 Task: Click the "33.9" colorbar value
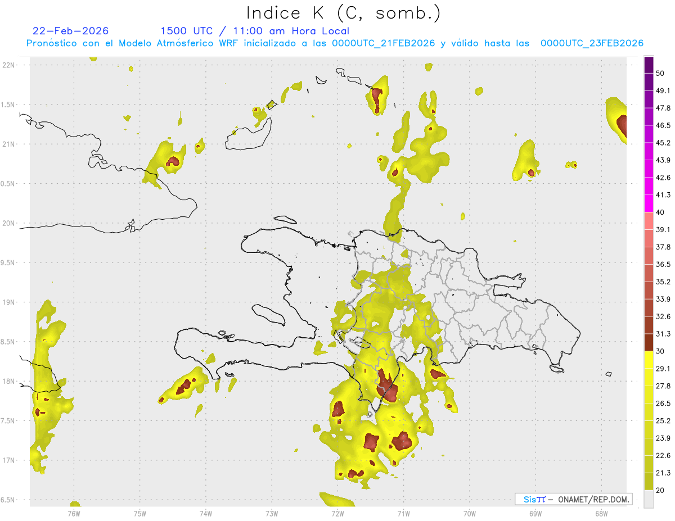[x=663, y=299]
